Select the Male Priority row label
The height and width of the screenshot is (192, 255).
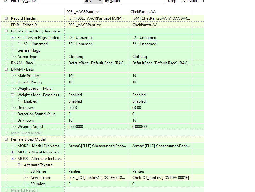(x=28, y=76)
